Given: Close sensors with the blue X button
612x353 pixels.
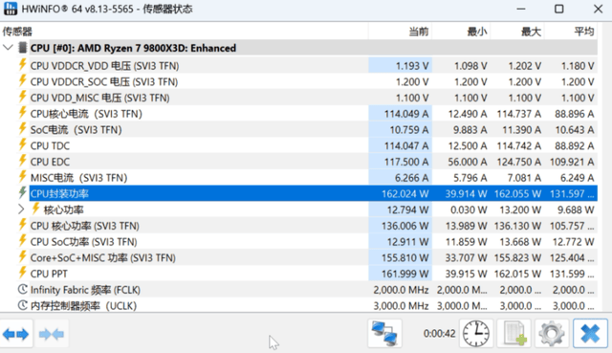Looking at the screenshot, I should pos(590,334).
